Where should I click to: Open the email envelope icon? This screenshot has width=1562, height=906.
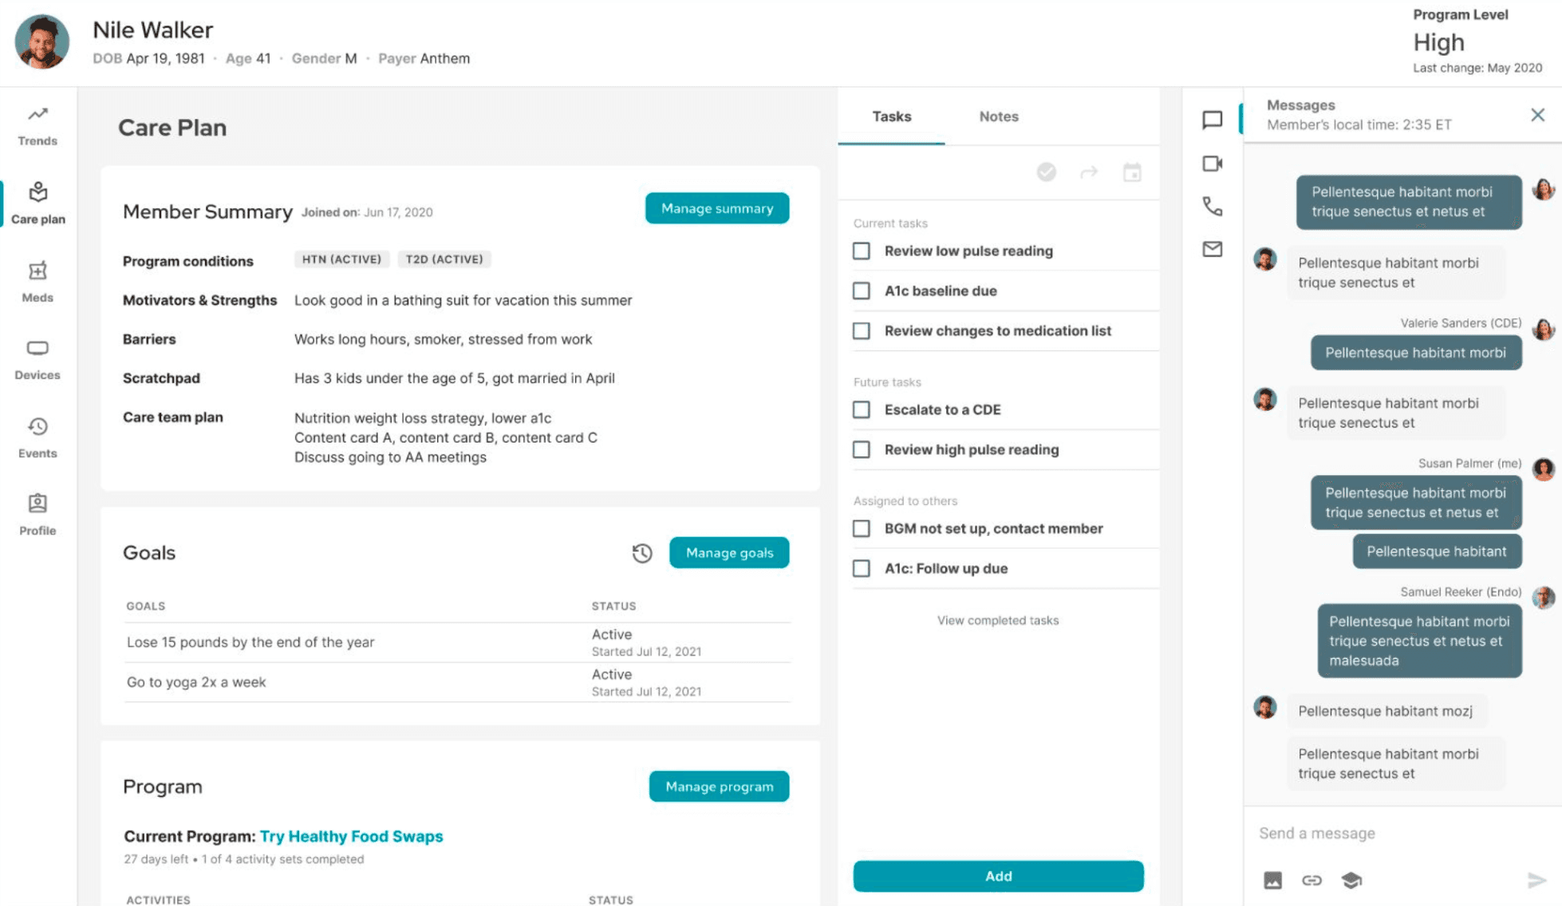[1212, 250]
